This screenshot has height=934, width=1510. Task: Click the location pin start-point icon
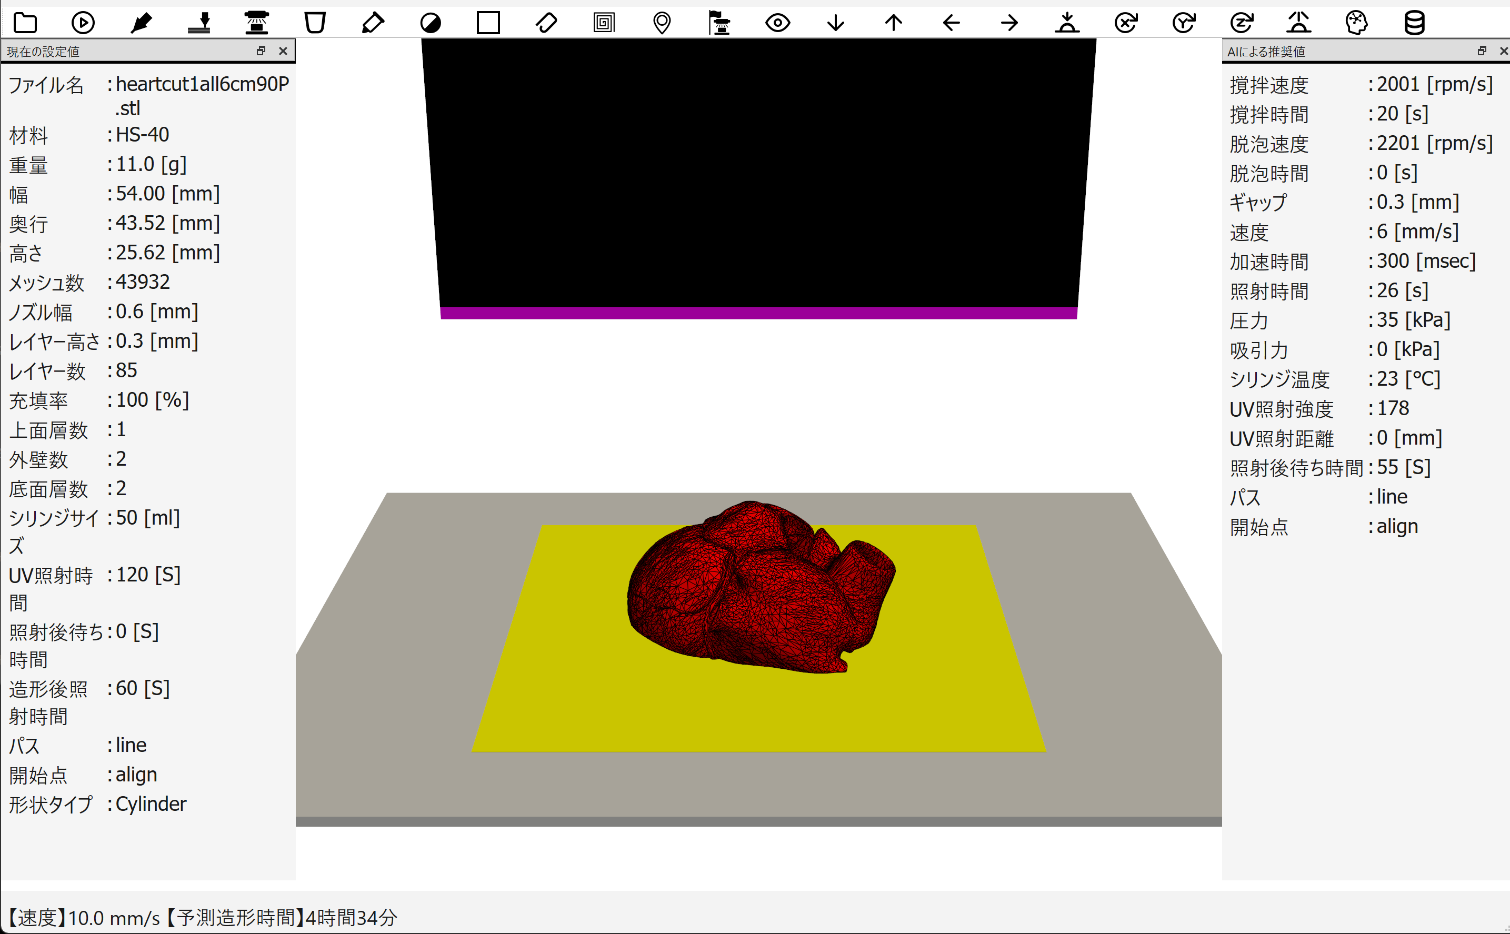[662, 23]
